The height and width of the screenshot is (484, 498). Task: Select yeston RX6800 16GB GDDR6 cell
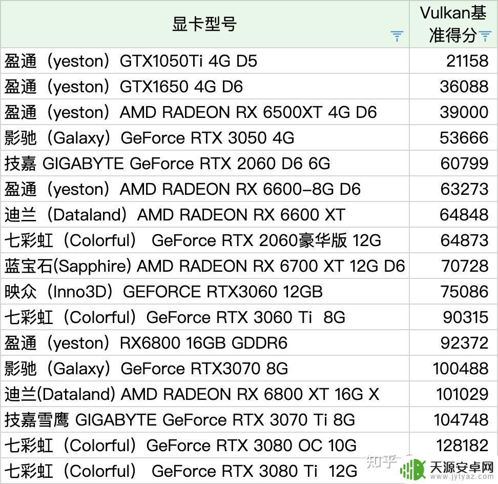click(x=205, y=342)
